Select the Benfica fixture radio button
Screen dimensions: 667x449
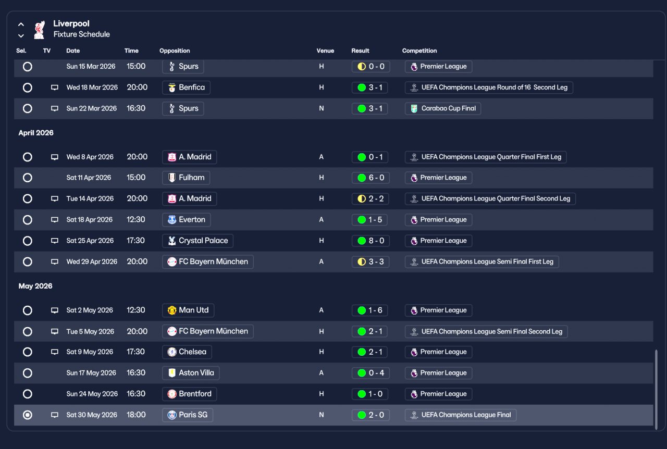pos(28,88)
